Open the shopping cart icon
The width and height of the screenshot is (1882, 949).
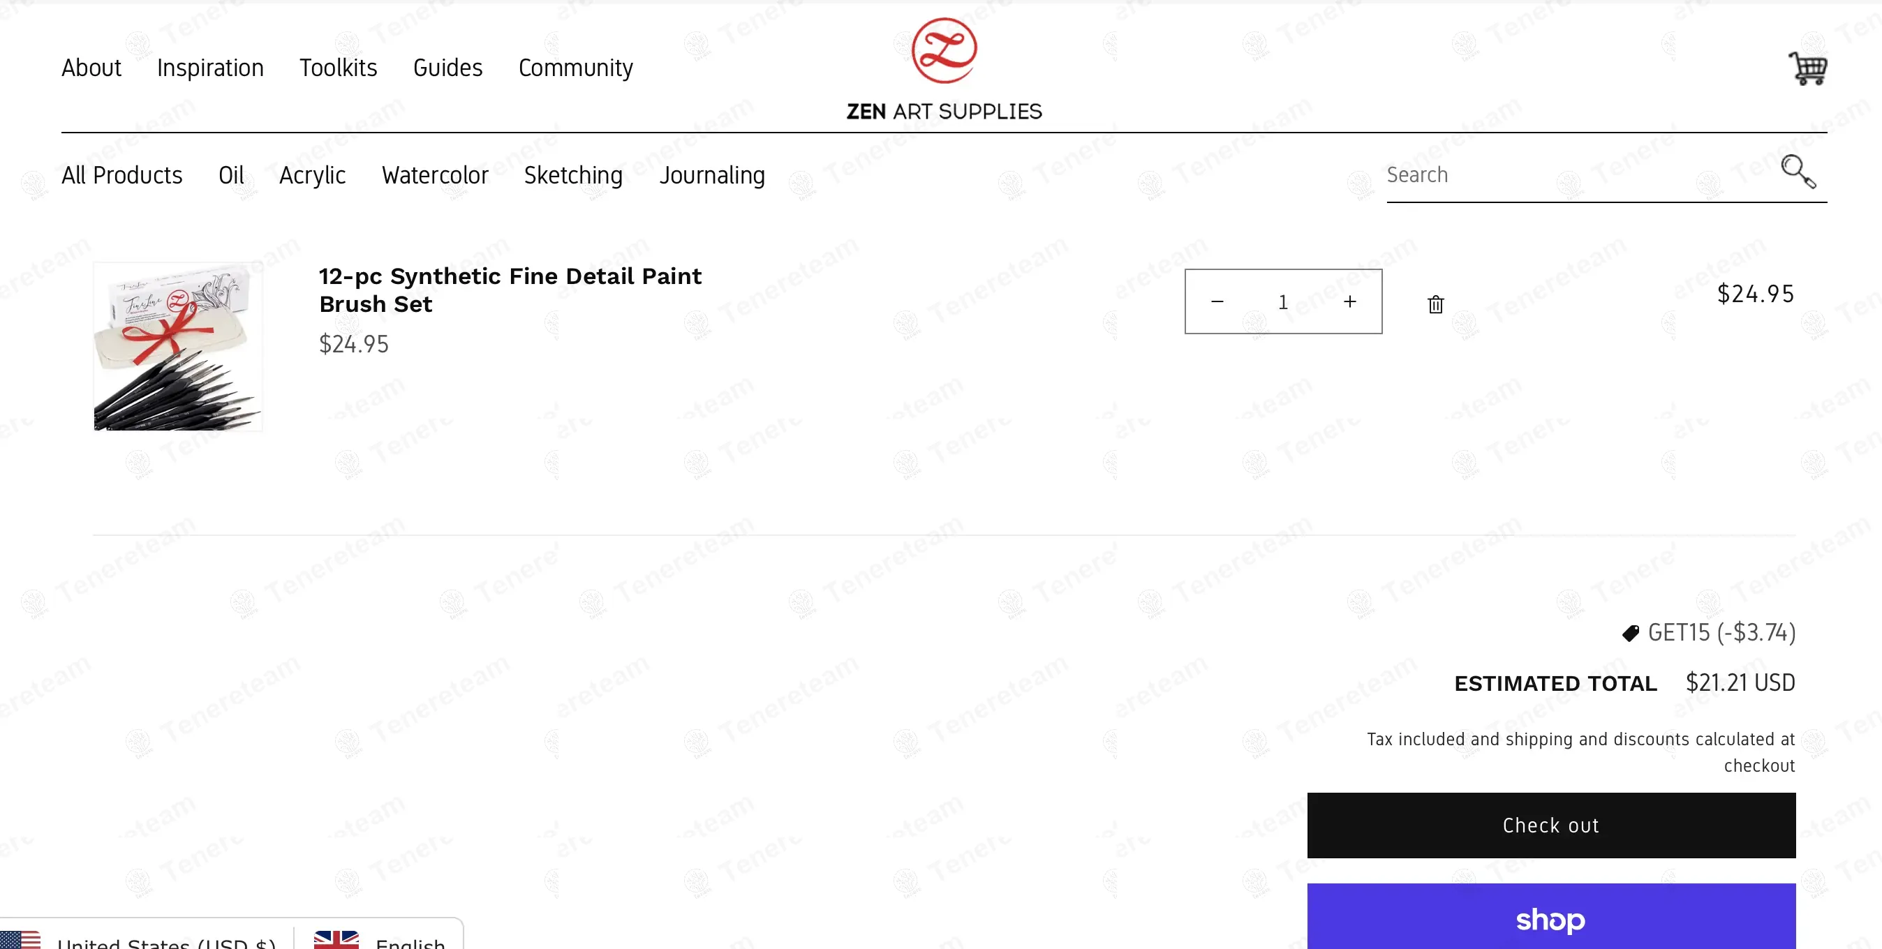click(1807, 68)
